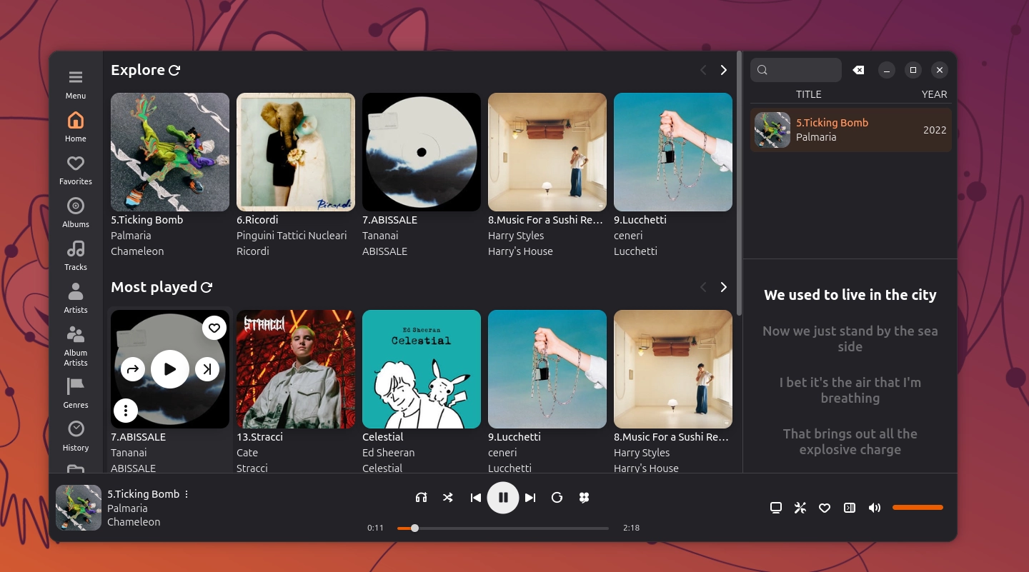Open 7.ABISSALE cover in Explore
This screenshot has height=572, width=1029.
pos(422,152)
